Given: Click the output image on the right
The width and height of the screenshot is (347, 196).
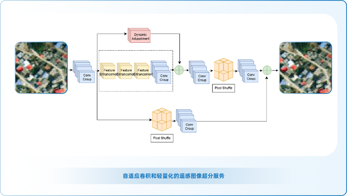Looking at the screenshot, I should coord(305,68).
